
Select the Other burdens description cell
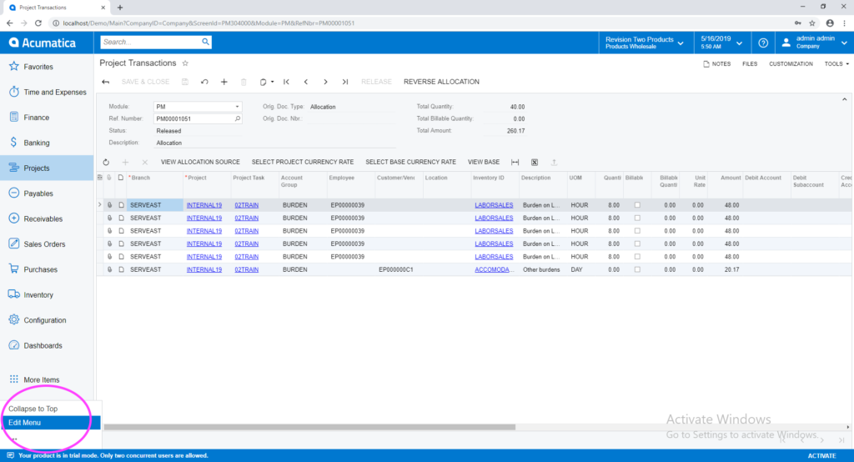pos(543,269)
